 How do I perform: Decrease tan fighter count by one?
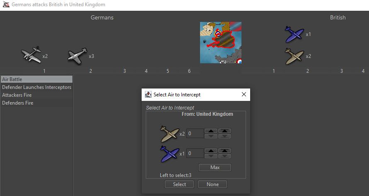211,136
